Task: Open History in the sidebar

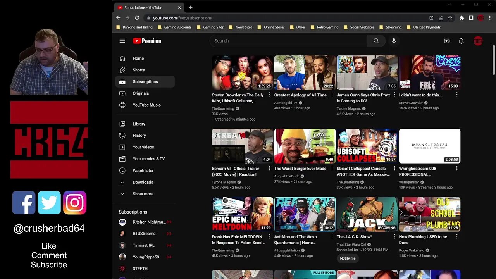Action: click(x=145, y=135)
